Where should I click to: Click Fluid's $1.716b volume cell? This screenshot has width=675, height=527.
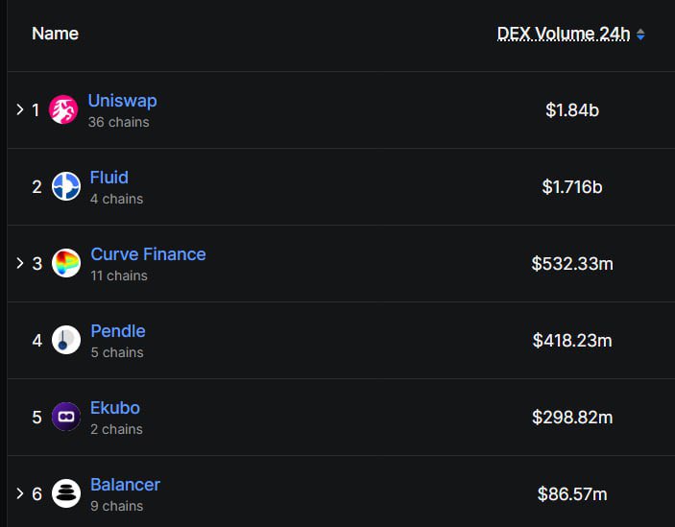pyautogui.click(x=572, y=187)
